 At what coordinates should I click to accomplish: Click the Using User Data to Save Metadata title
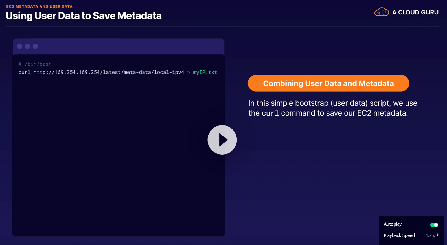84,16
